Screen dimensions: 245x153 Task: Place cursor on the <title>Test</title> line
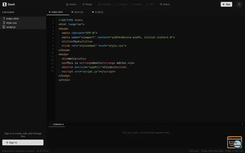tap(77, 42)
